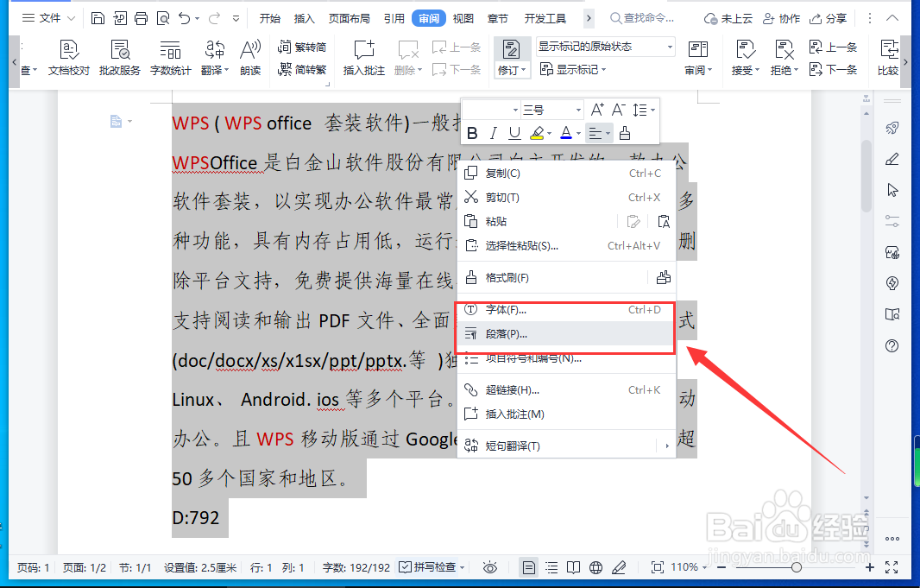Click 插入批注 insert comment in ribbon
Screen dimensions: 920x588
click(364, 58)
